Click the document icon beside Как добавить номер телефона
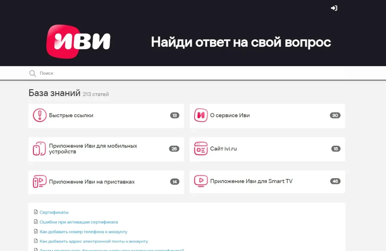This screenshot has height=251, width=386. tap(36, 232)
